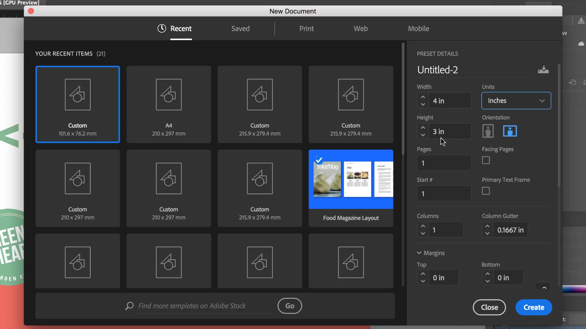Increase Columns count with up arrow

[x=423, y=226]
